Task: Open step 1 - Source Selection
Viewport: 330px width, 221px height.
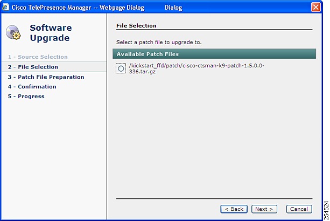Action: (x=38, y=57)
